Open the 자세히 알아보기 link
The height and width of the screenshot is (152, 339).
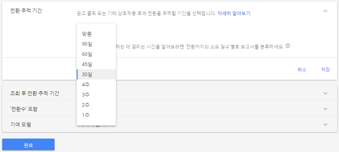click(x=234, y=13)
